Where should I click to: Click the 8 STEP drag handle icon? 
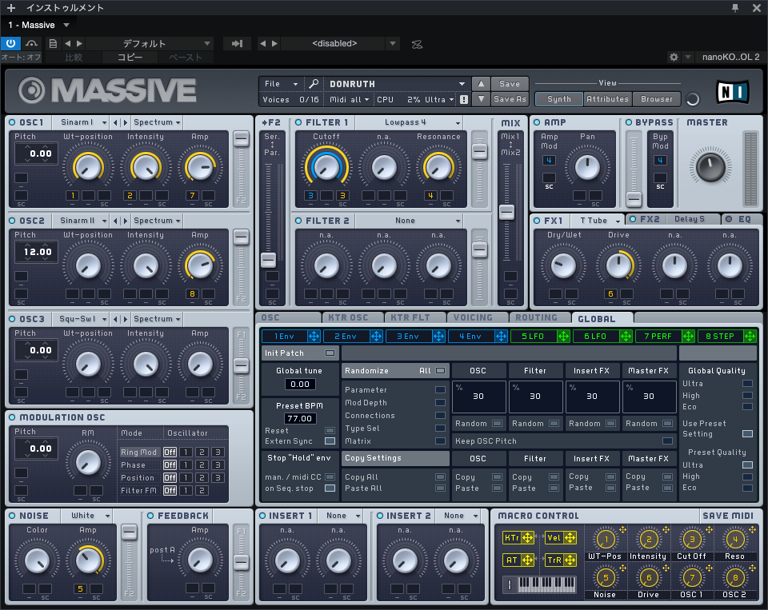[750, 336]
